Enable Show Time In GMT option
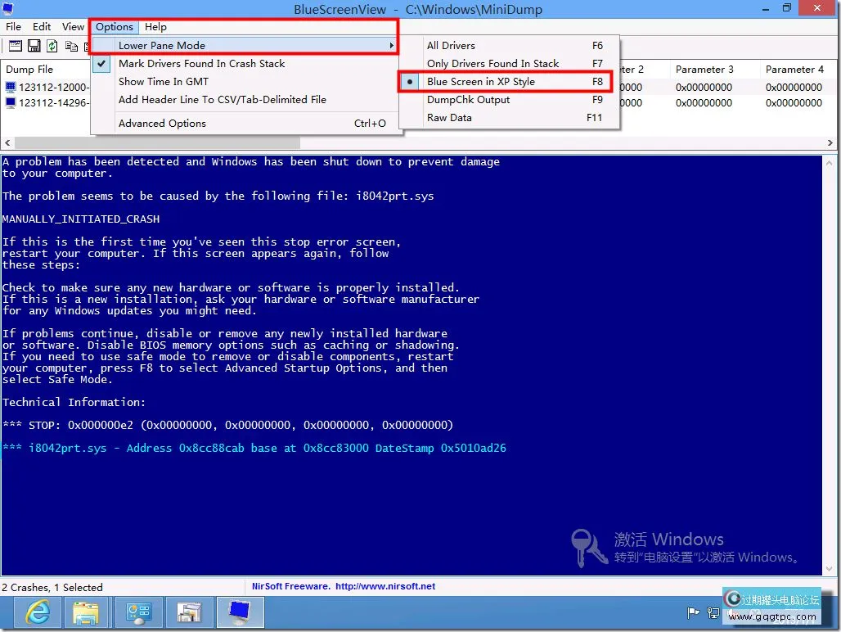This screenshot has height=632, width=841. pos(164,82)
